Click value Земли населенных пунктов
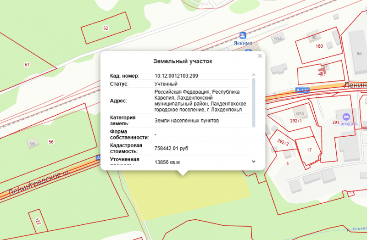367x240 pixels. (187, 121)
